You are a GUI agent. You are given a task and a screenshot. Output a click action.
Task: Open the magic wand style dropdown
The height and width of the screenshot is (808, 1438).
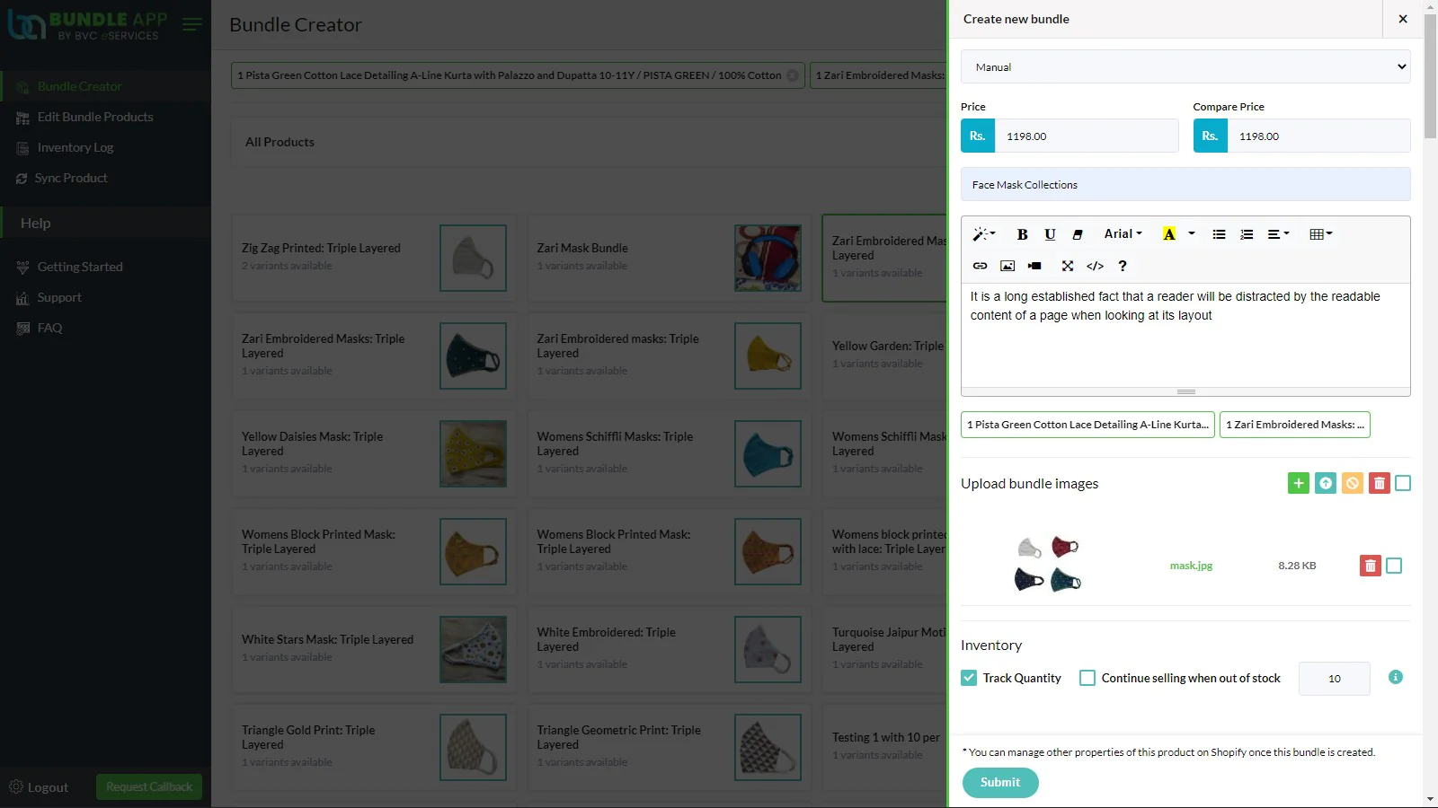tap(983, 234)
